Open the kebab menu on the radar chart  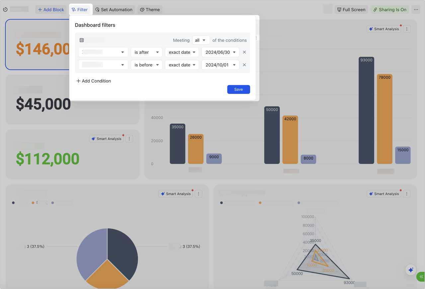(x=407, y=193)
